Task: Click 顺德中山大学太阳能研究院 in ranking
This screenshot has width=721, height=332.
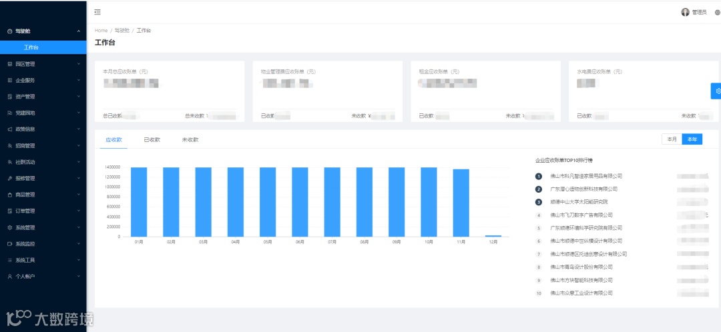Action: coord(579,202)
